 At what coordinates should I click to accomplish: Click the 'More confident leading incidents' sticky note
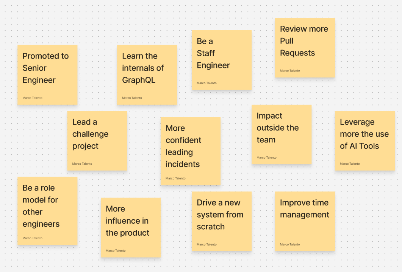tap(190, 151)
